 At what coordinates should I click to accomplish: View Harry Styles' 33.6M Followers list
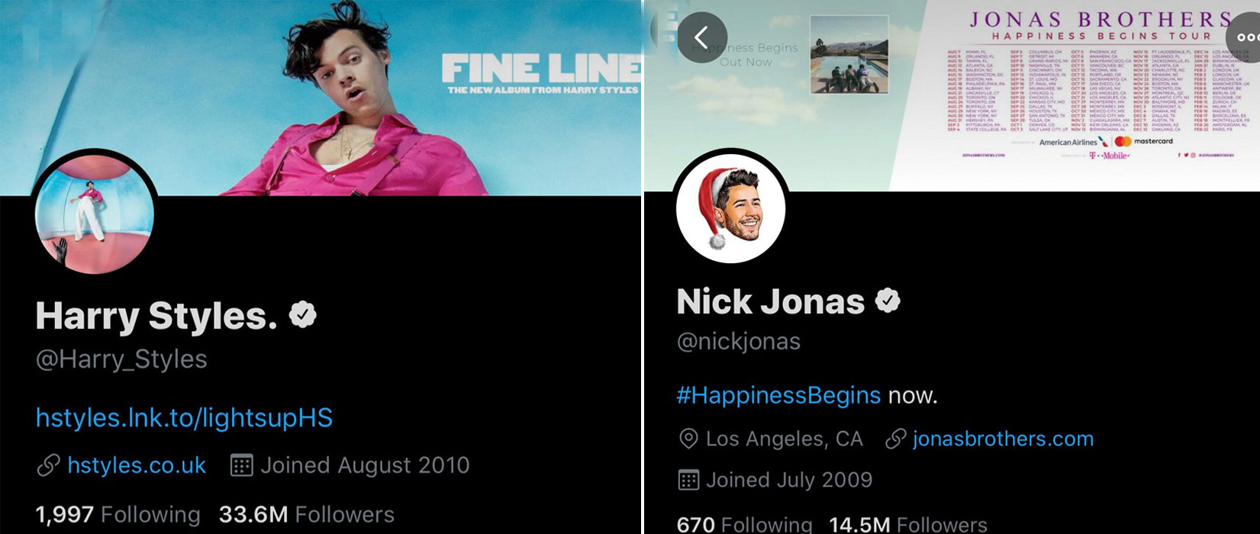coord(307,515)
